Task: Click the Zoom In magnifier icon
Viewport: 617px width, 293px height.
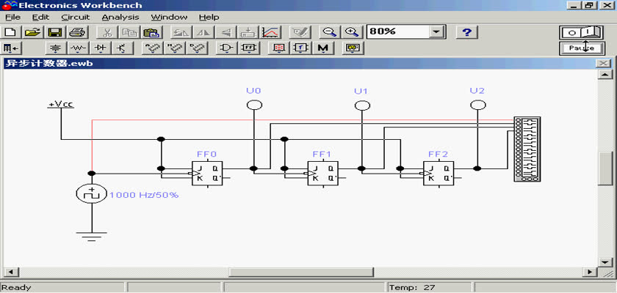Action: coord(353,32)
